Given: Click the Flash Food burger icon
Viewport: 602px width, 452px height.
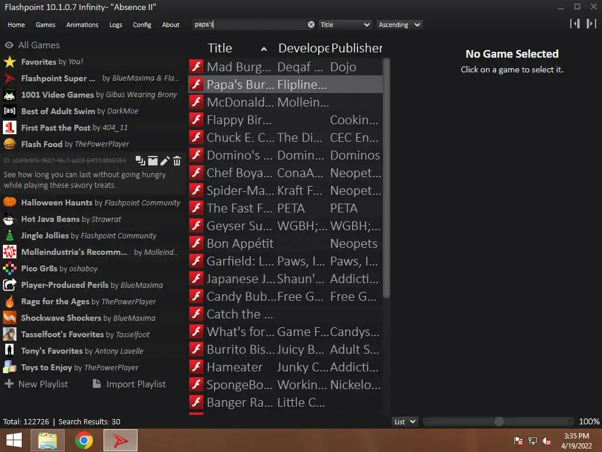Looking at the screenshot, I should coord(9,144).
